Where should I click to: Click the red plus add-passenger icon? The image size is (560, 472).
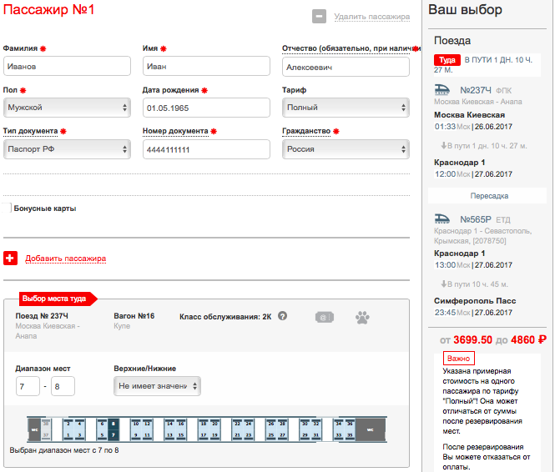(10, 258)
